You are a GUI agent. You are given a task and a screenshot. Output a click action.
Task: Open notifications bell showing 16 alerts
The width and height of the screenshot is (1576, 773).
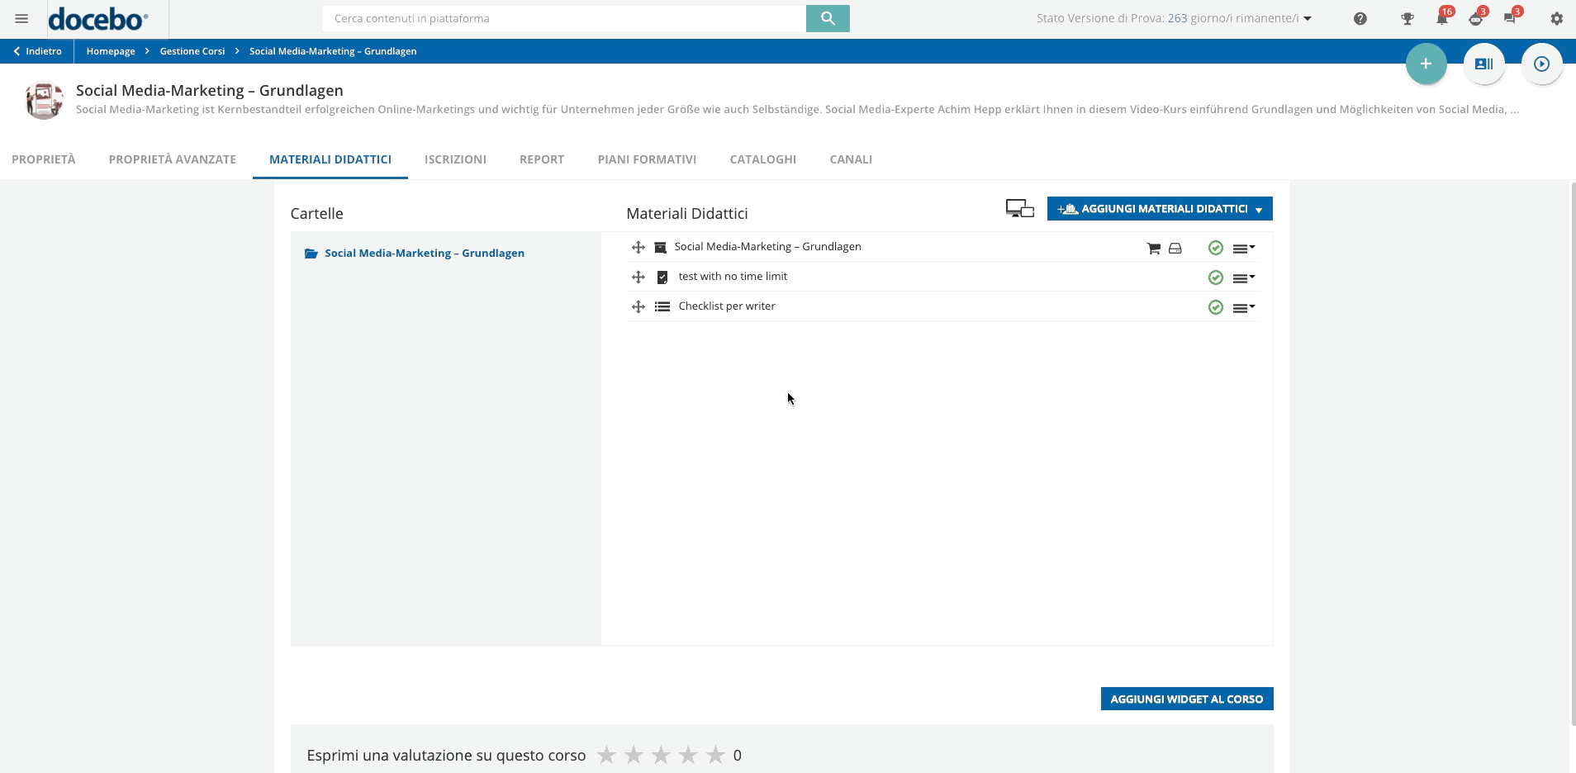(x=1441, y=18)
